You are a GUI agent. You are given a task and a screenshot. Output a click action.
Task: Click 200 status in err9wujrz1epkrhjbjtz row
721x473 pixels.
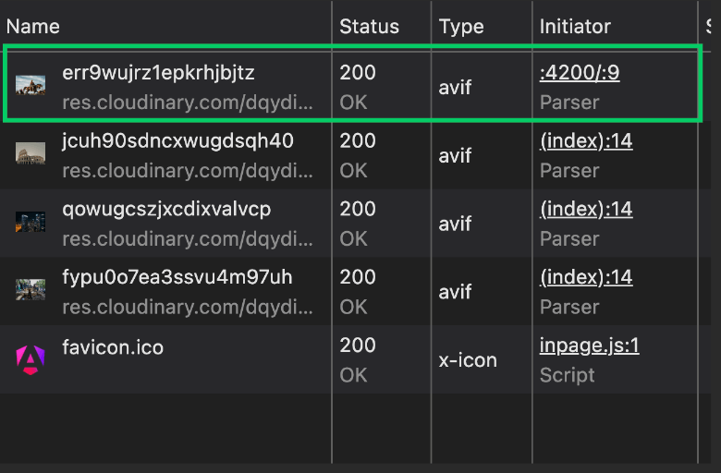[358, 73]
